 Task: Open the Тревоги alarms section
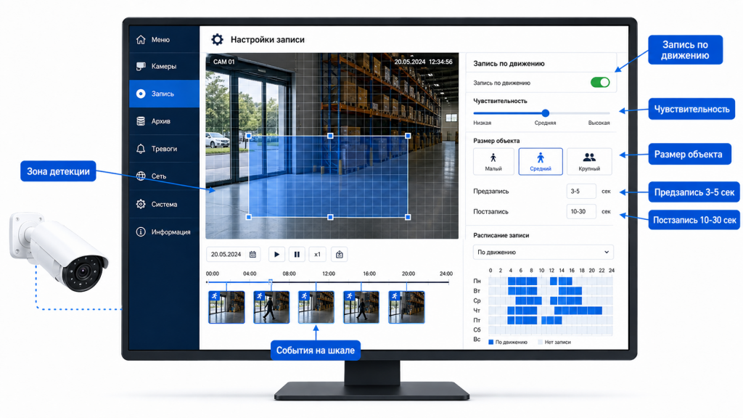pyautogui.click(x=164, y=149)
